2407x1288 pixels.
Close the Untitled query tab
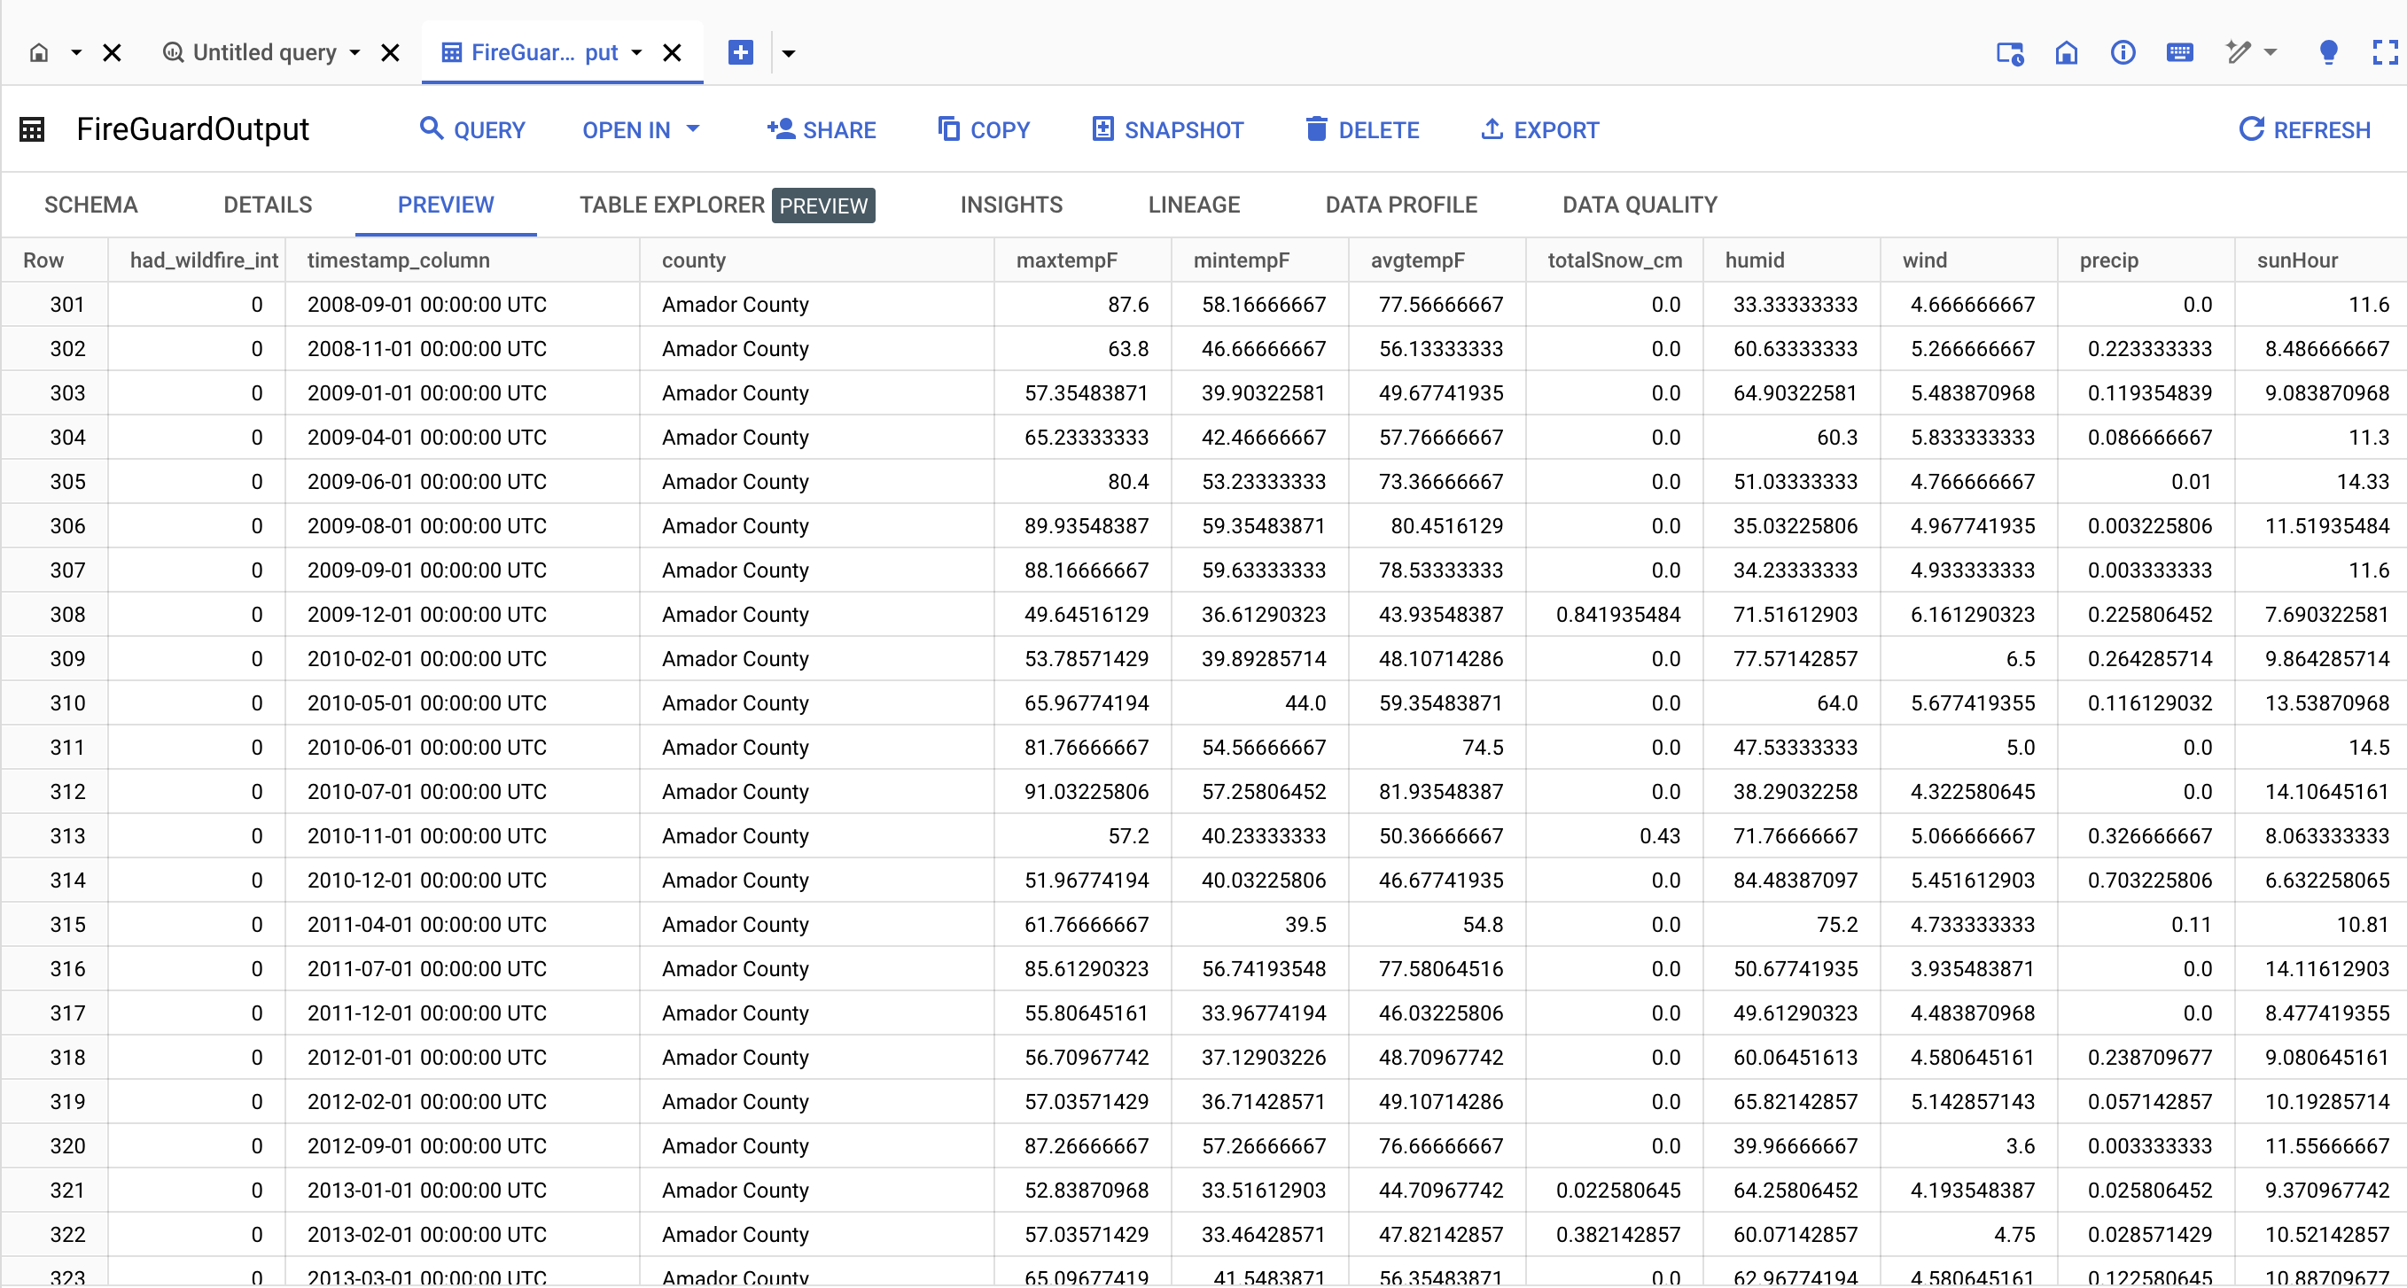coord(391,53)
